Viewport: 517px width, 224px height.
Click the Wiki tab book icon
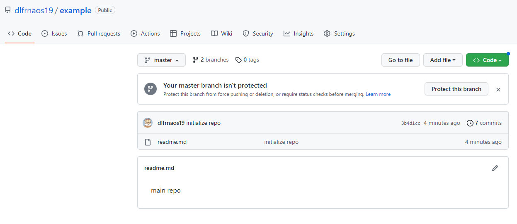(x=214, y=33)
